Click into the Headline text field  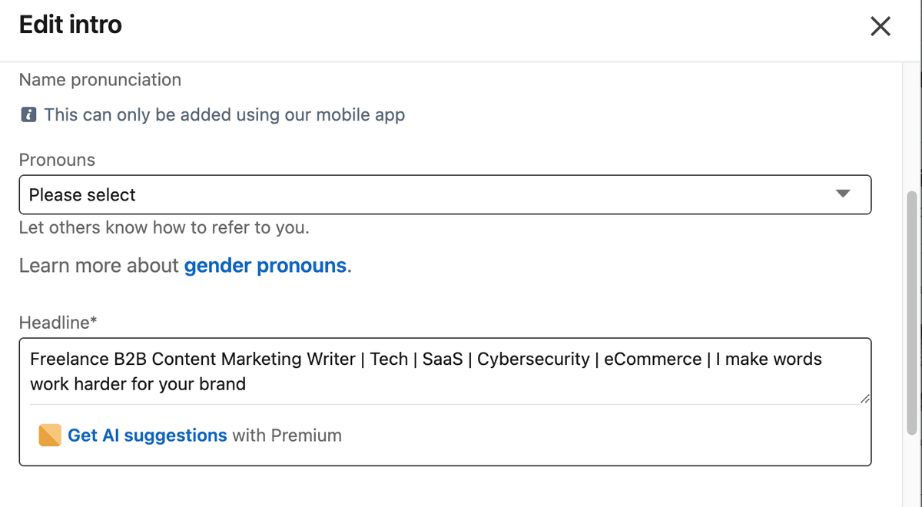click(446, 371)
